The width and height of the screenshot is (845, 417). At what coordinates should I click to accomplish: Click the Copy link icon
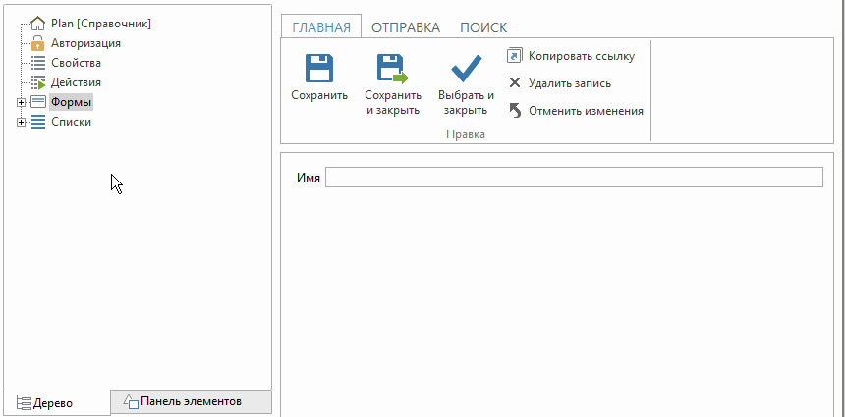515,56
